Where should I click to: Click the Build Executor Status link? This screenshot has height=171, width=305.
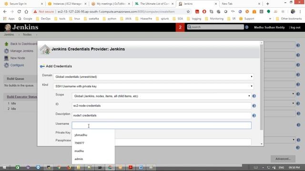pos(22,97)
